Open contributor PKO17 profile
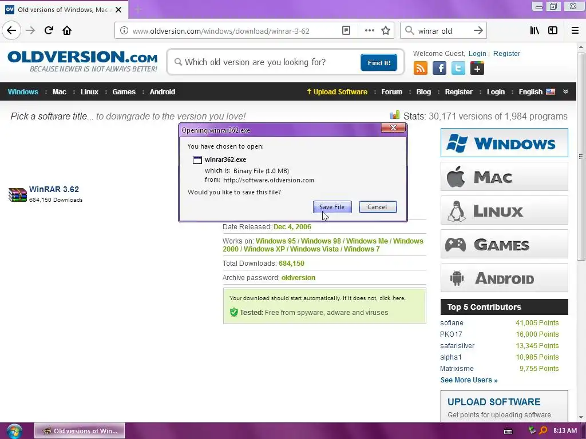Screen dimensions: 586x439 [x=451, y=334]
